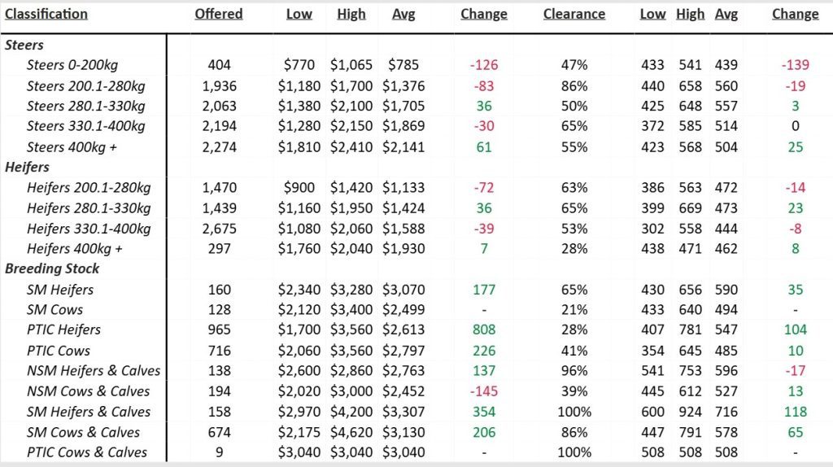833x467 pixels.
Task: Select the 808 change value
Action: point(484,330)
